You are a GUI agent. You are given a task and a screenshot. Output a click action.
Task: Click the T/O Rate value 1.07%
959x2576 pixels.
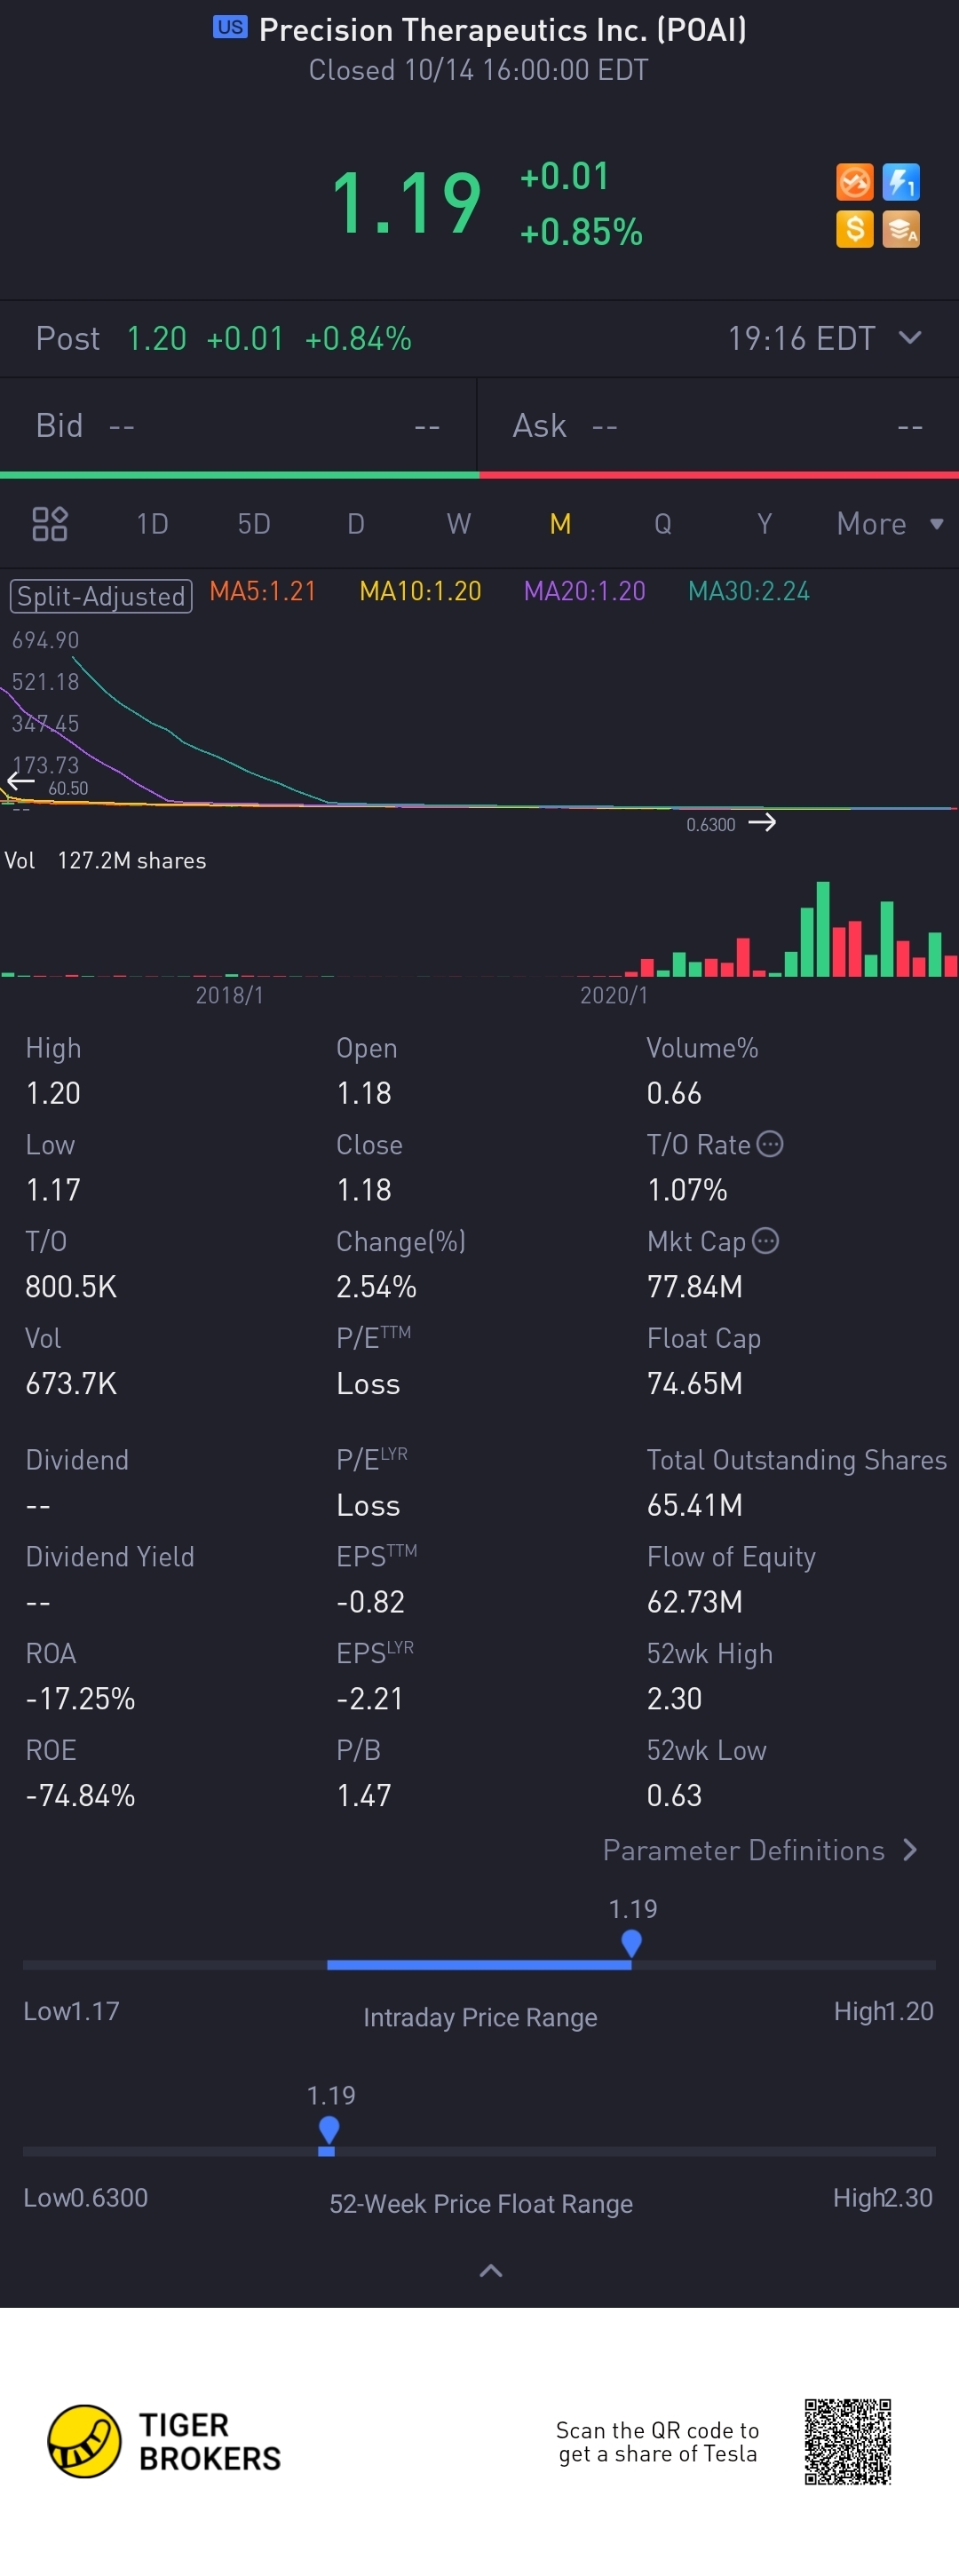[687, 1189]
